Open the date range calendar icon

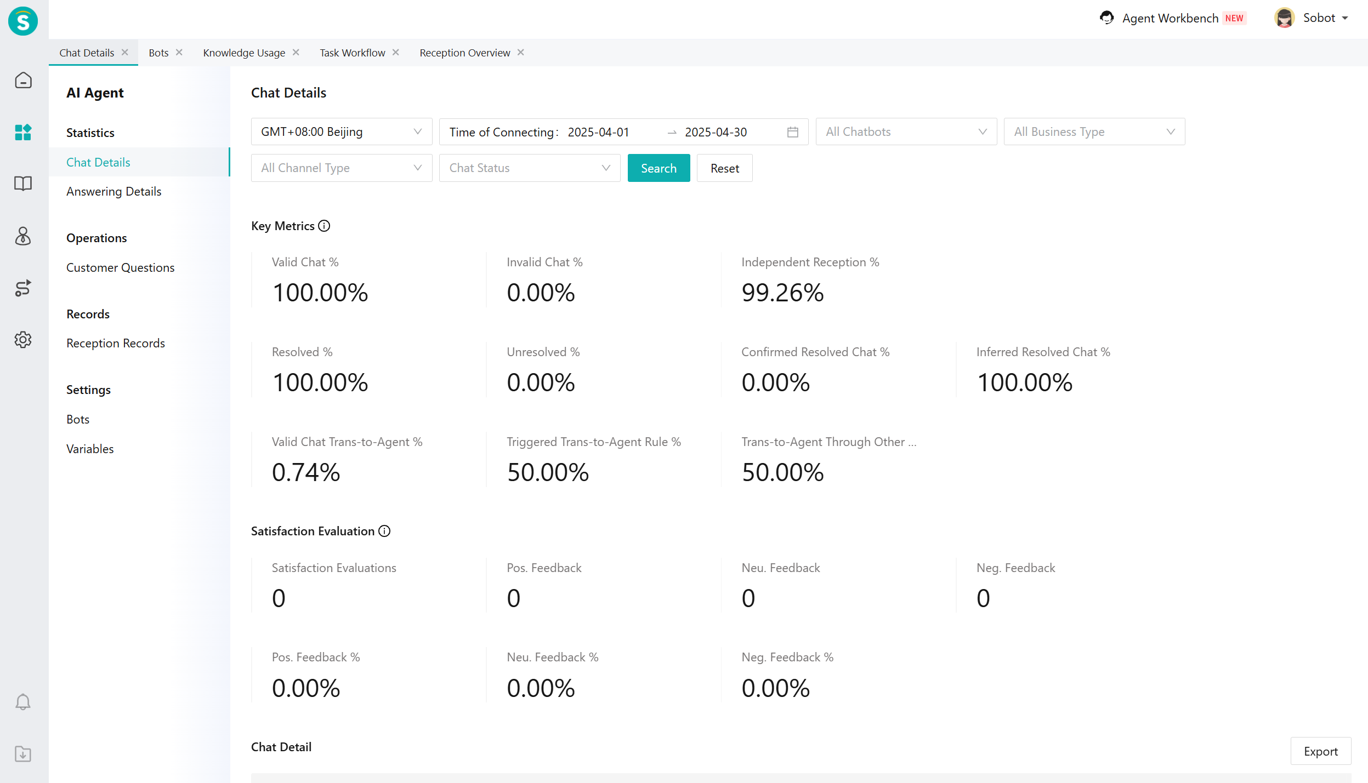793,132
